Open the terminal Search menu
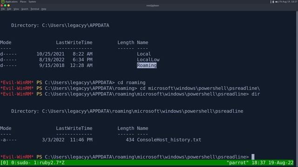The width and height of the screenshot is (298, 167). [25, 9]
